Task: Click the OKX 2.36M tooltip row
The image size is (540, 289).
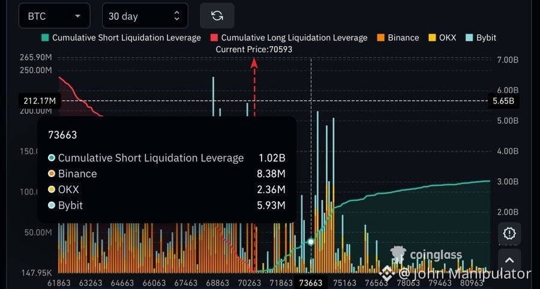Action: 167,189
